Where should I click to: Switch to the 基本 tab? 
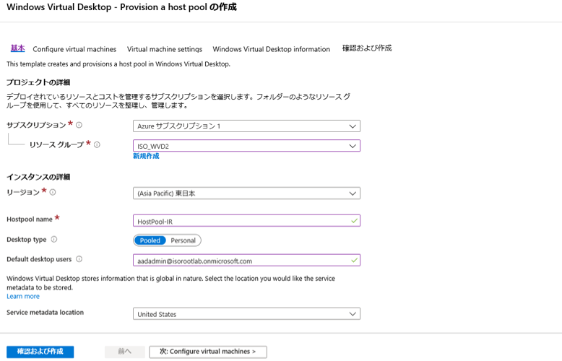[x=17, y=48]
